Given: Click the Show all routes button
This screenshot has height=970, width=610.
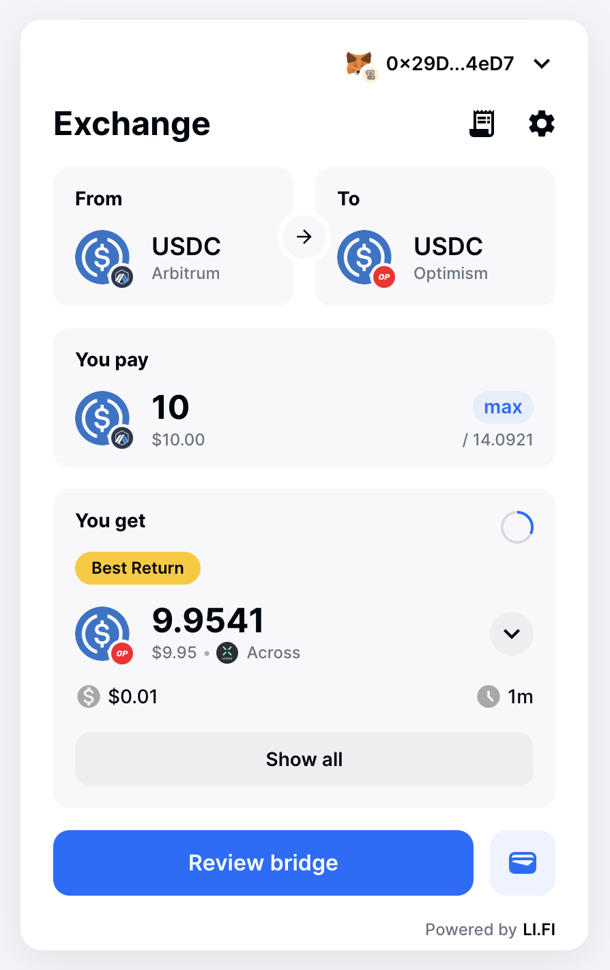Looking at the screenshot, I should point(304,759).
